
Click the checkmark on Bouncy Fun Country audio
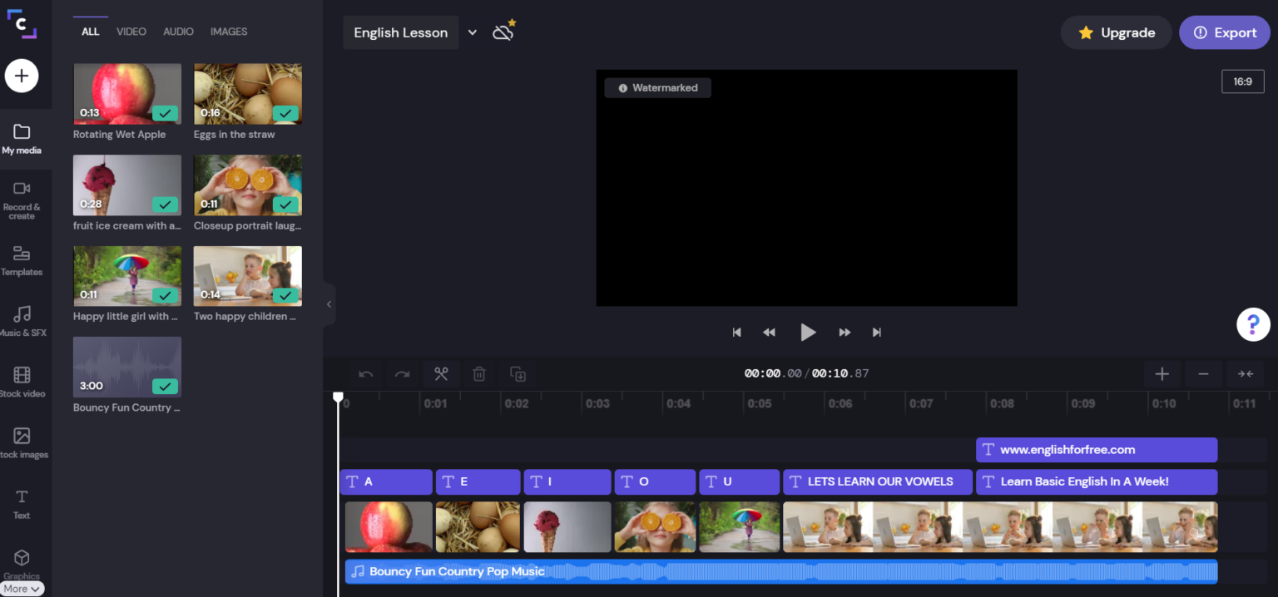pyautogui.click(x=165, y=386)
